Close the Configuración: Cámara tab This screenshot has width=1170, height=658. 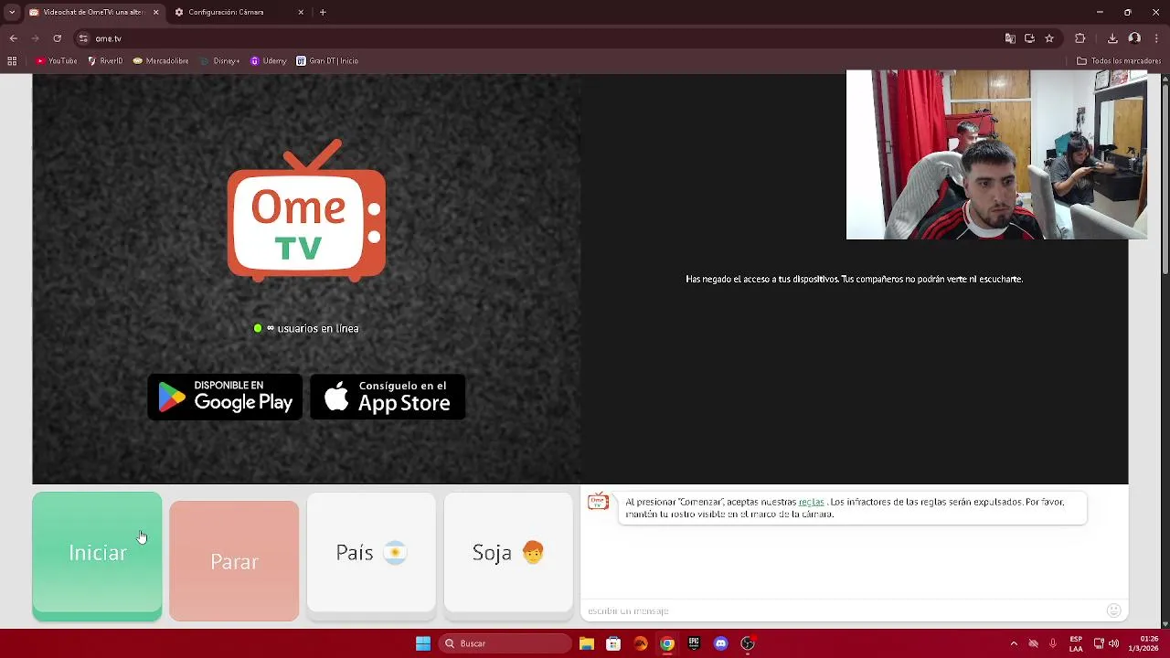click(301, 12)
